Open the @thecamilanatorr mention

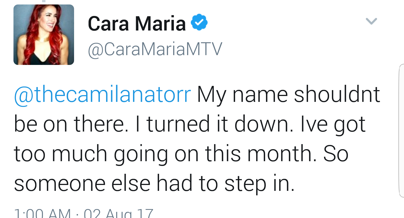pyautogui.click(x=102, y=95)
